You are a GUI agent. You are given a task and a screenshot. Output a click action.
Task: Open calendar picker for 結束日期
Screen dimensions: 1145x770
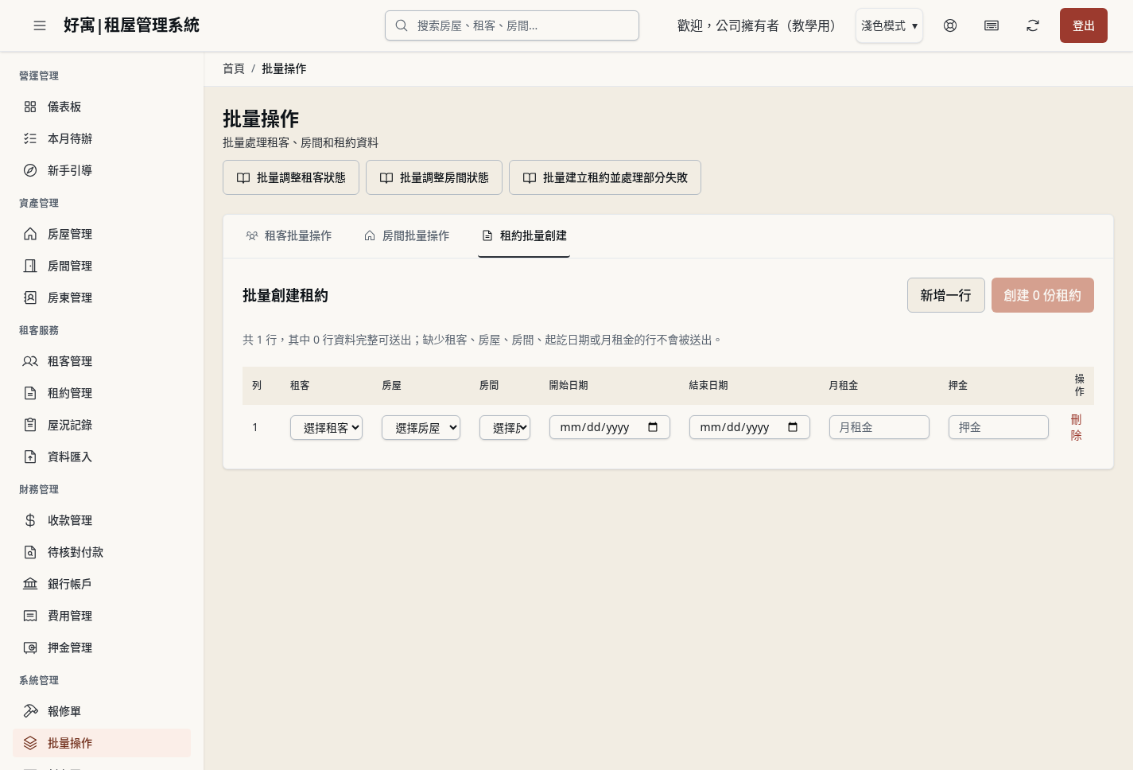[x=793, y=427]
